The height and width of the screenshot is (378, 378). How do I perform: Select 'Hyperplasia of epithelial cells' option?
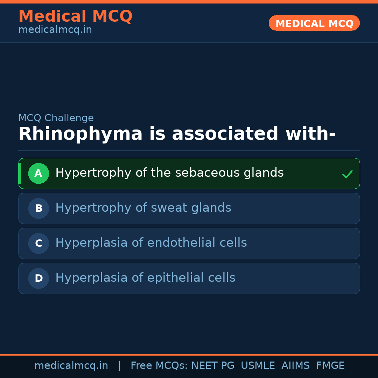point(145,278)
